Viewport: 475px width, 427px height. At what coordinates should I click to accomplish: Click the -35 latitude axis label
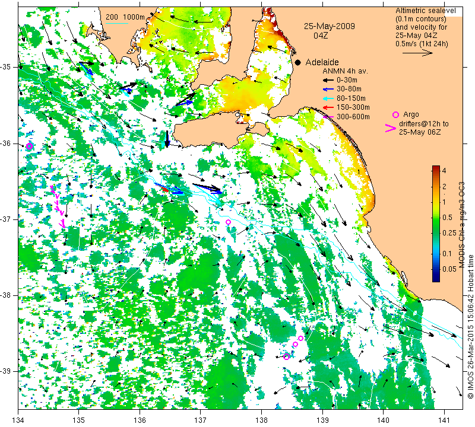5,67
